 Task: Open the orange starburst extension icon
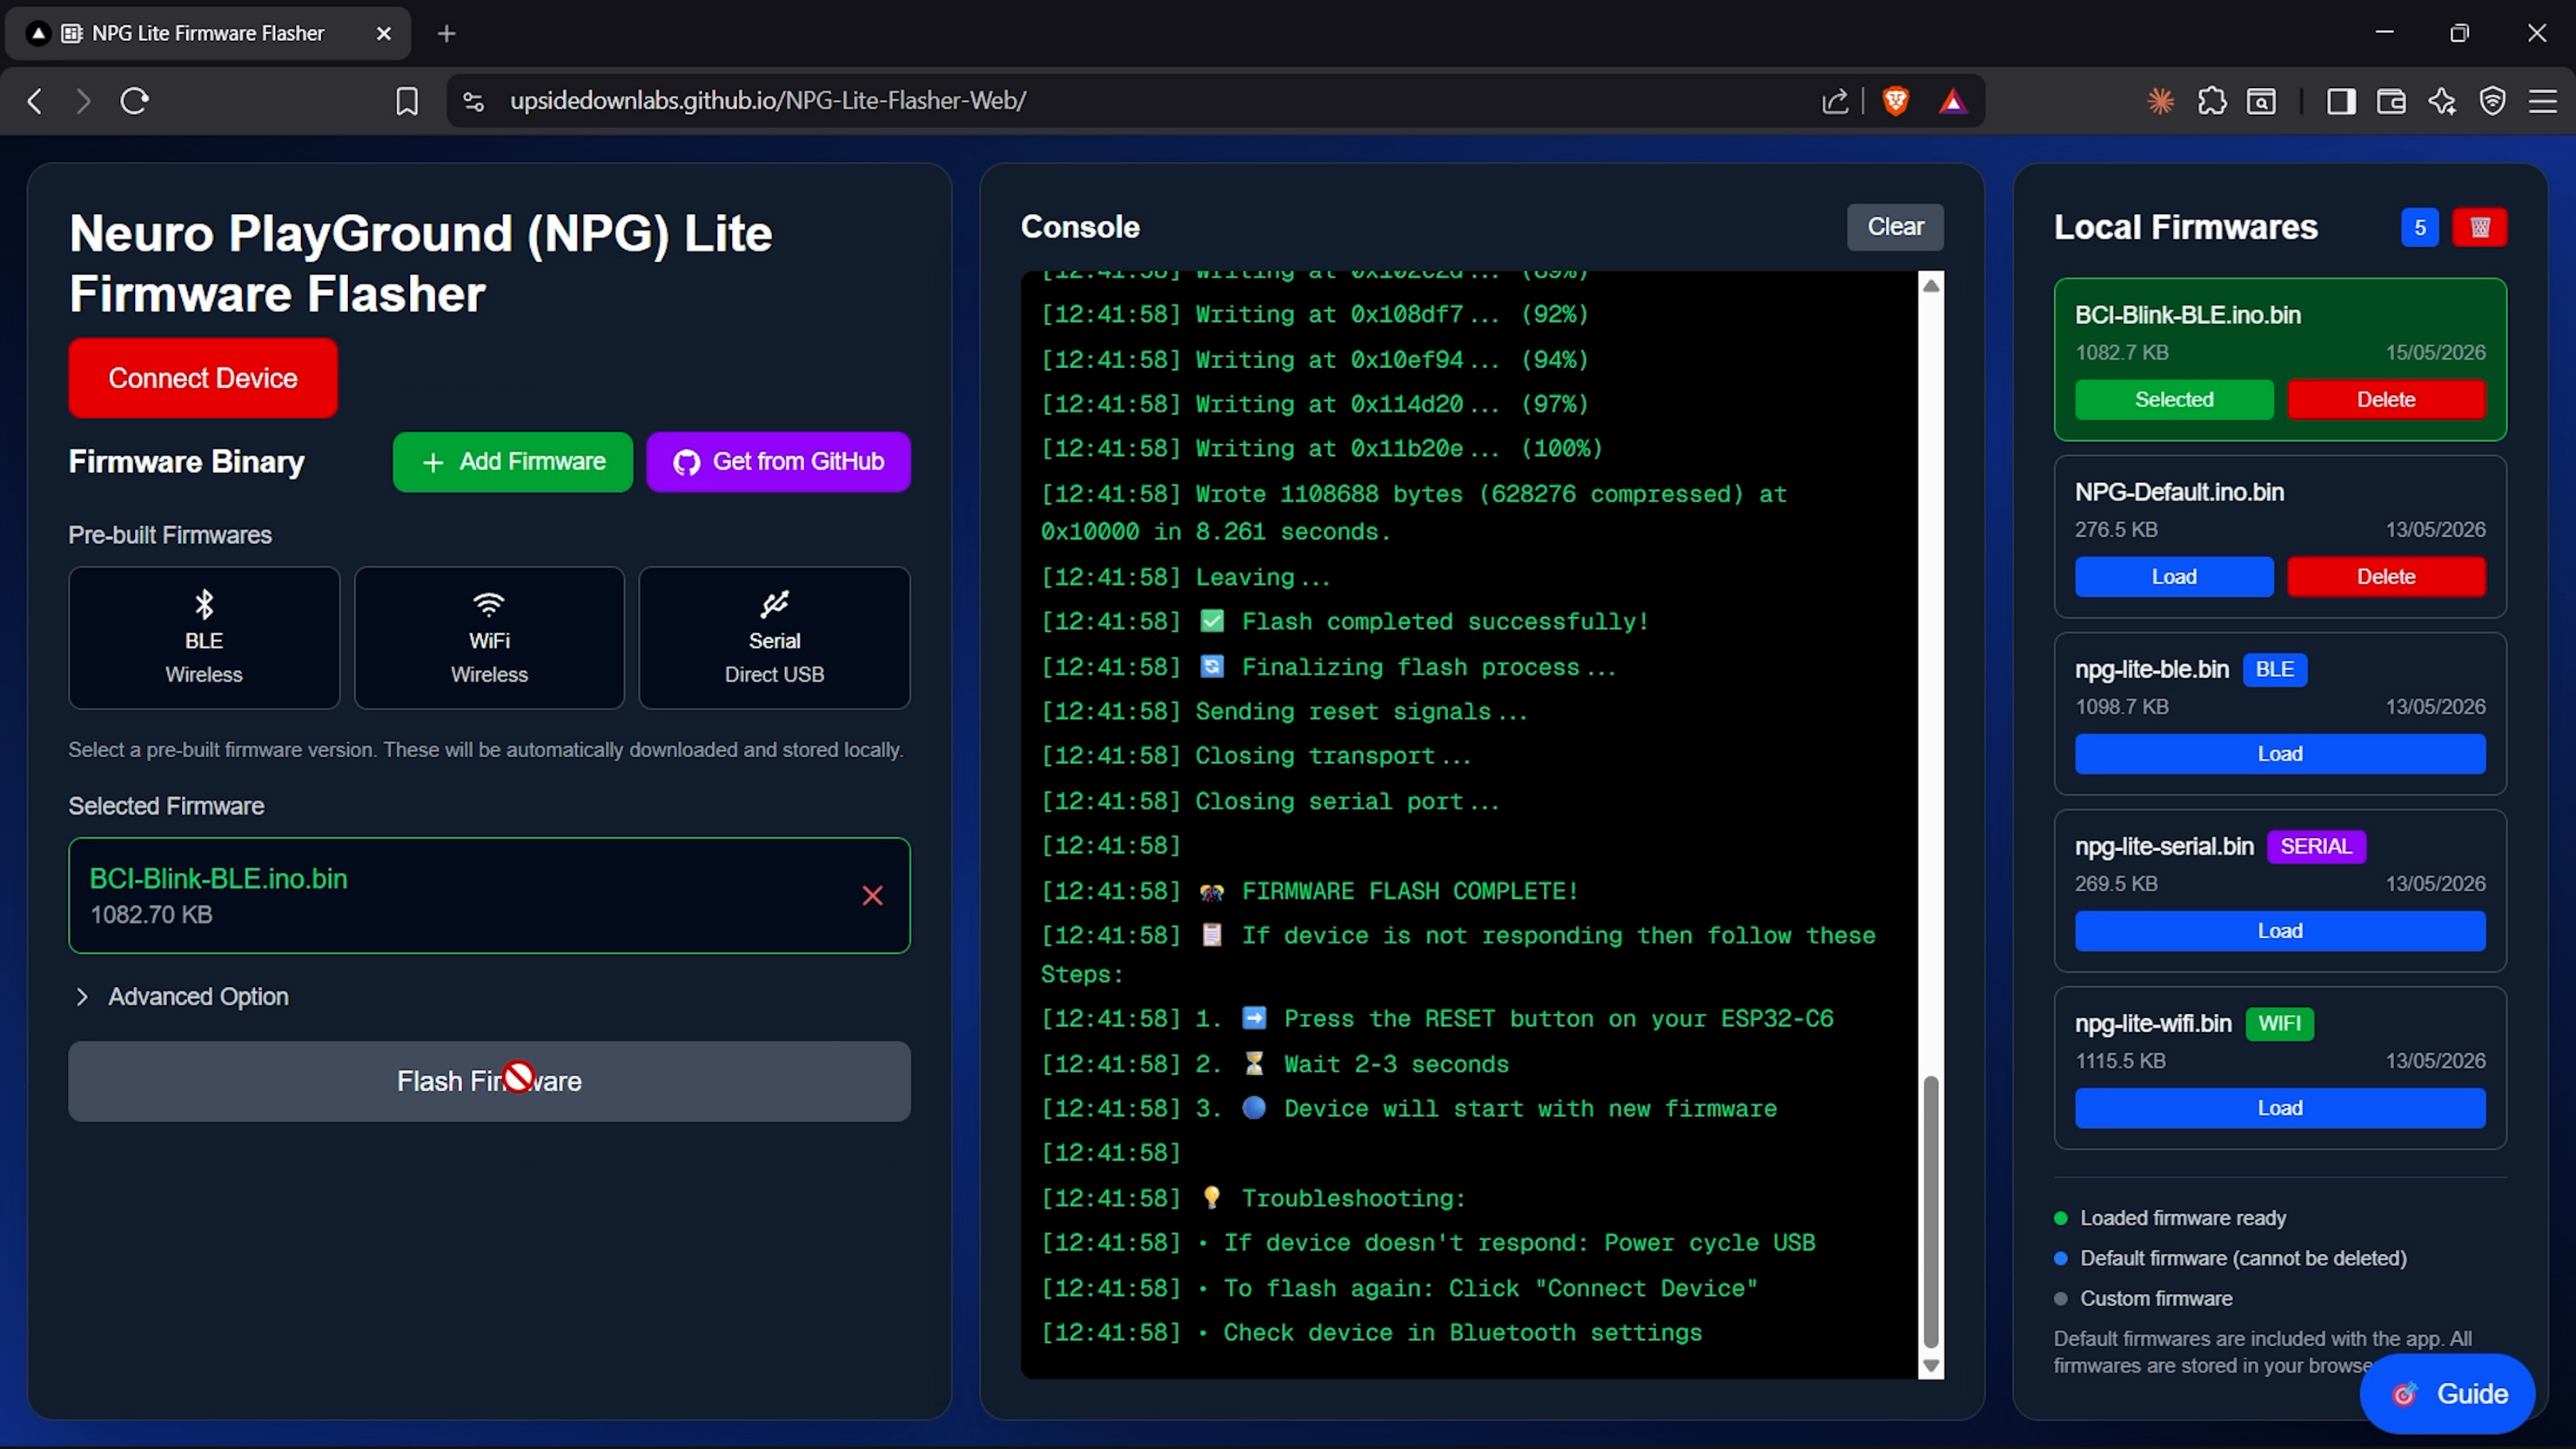[2161, 101]
